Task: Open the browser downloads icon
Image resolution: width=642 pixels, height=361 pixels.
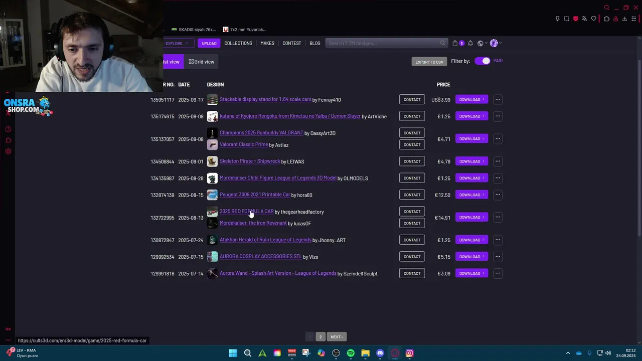Action: click(x=624, y=19)
